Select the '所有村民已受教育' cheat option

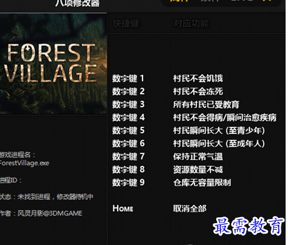pos(206,104)
